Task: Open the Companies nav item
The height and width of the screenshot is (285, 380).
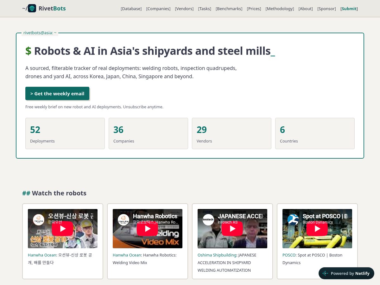Action: [x=158, y=9]
